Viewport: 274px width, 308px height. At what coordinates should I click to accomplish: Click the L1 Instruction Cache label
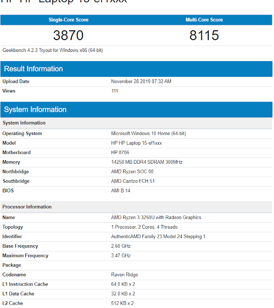[25, 284]
